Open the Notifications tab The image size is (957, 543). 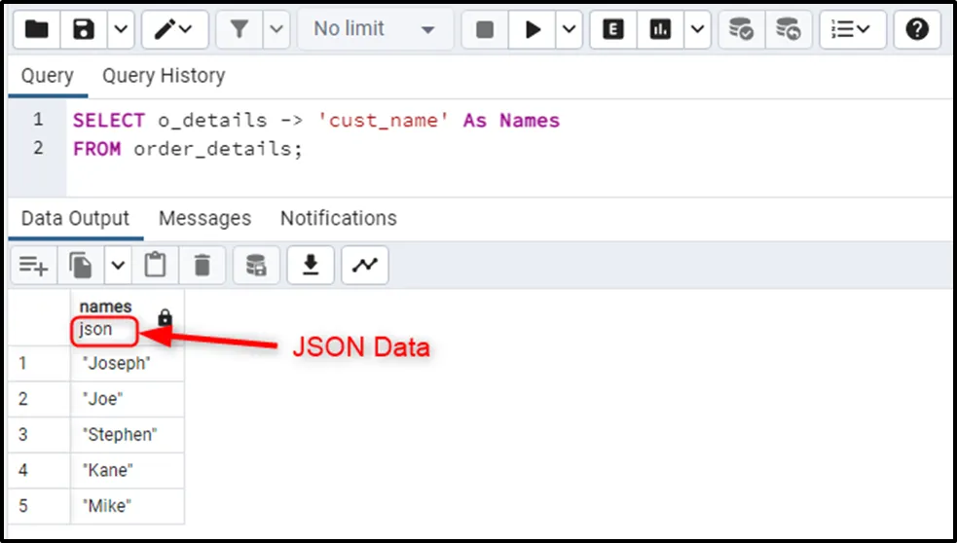point(338,218)
